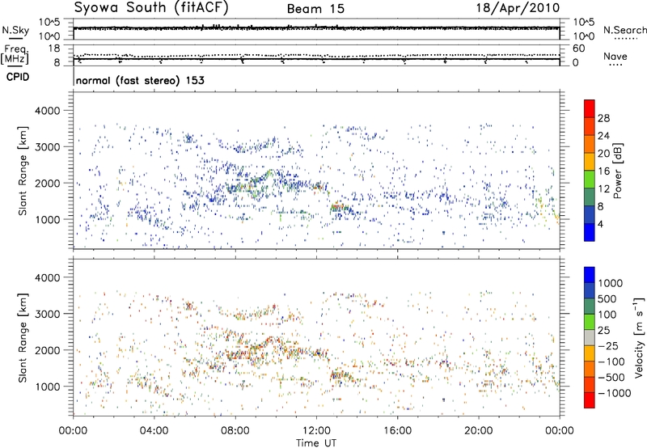The width and height of the screenshot is (647, 448).
Task: Select the '-25' velocity colorbar label
Action: point(608,346)
